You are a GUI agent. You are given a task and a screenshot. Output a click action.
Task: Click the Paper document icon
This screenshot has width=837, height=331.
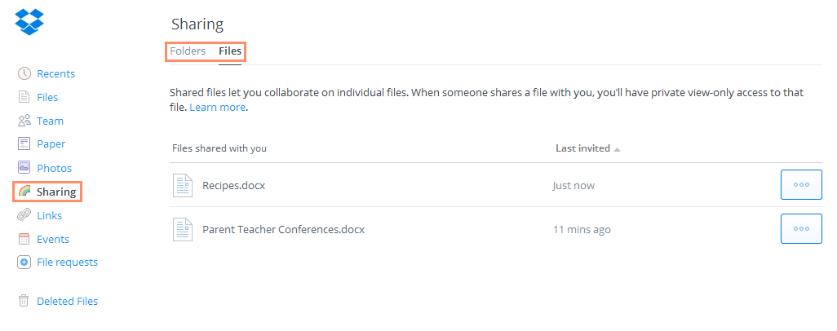click(24, 144)
